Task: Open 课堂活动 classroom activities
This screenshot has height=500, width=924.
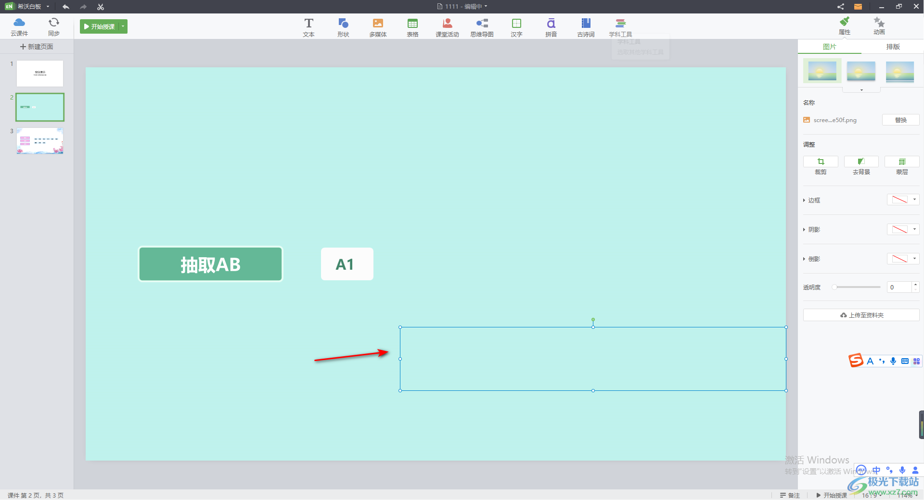Action: click(x=447, y=27)
